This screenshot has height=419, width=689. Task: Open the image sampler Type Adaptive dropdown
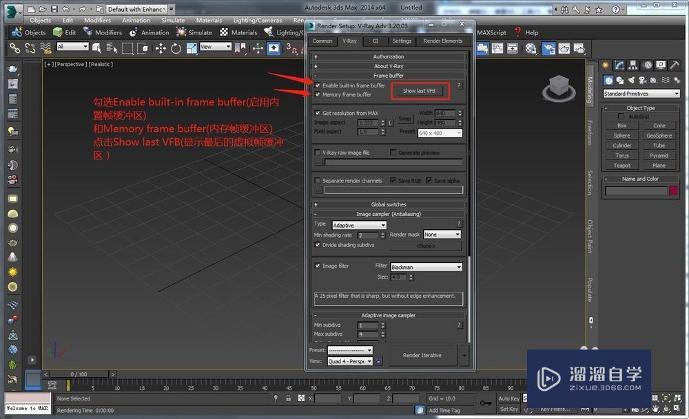click(x=359, y=225)
